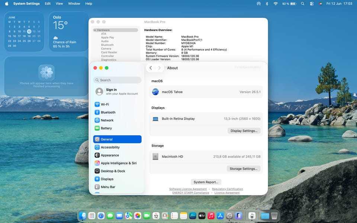This screenshot has height=223, width=357.
Task: Open the Trash in the Dock
Action: click(274, 216)
